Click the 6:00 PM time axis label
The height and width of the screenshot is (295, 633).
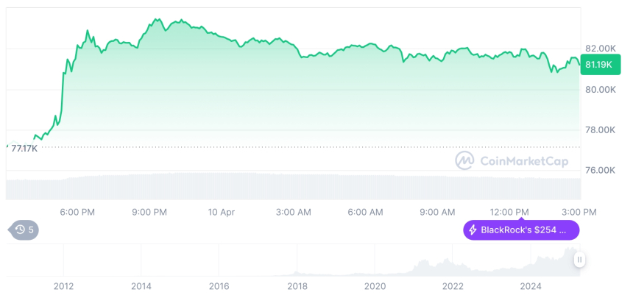(77, 212)
